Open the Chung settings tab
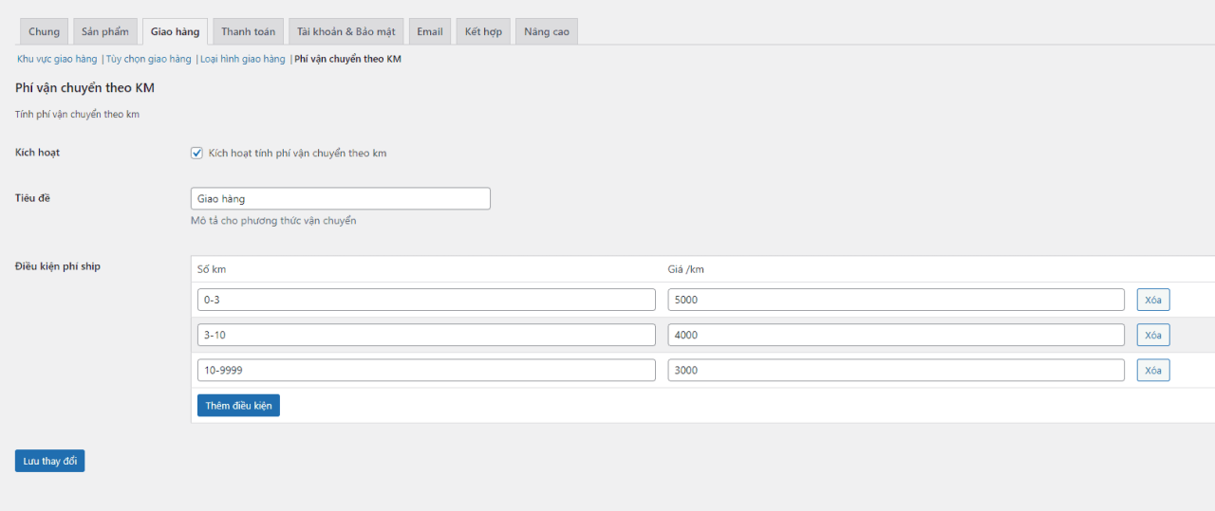This screenshot has height=511, width=1215. pos(44,31)
